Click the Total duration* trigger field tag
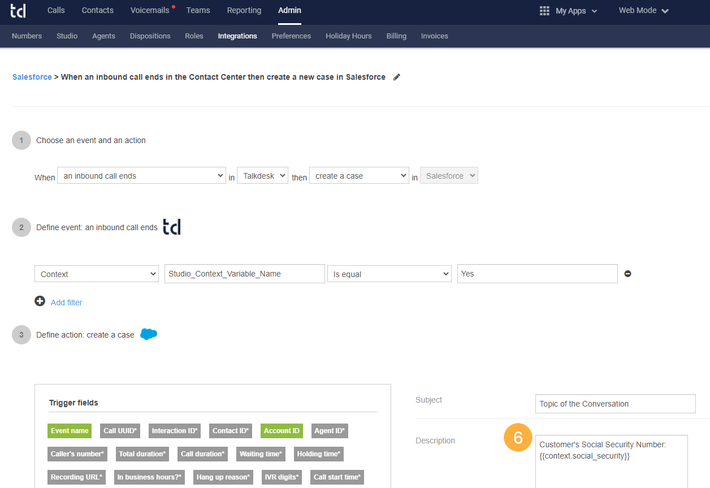The image size is (710, 488). point(142,454)
